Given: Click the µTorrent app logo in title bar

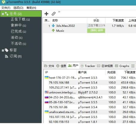Looking at the screenshot, I should point(4,2).
